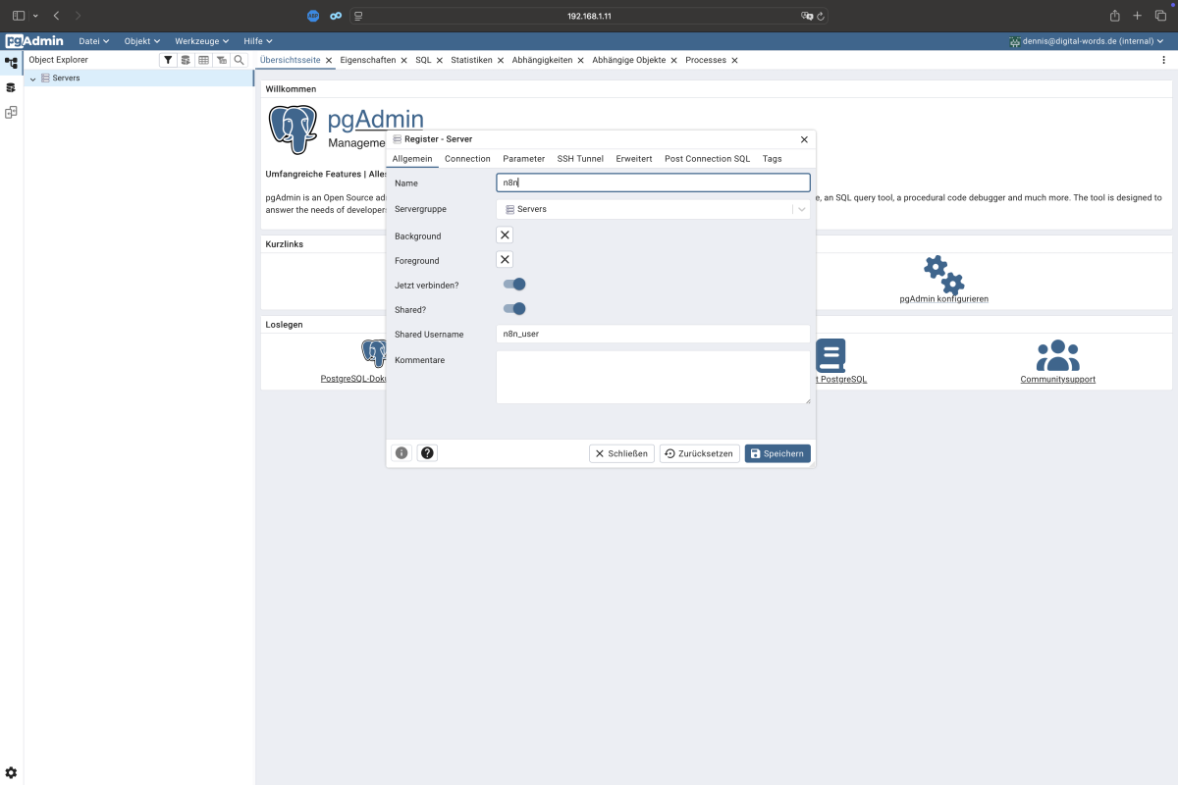Click the pgAdmin konfigurieren gears icon
The image size is (1178, 785).
pyautogui.click(x=943, y=275)
